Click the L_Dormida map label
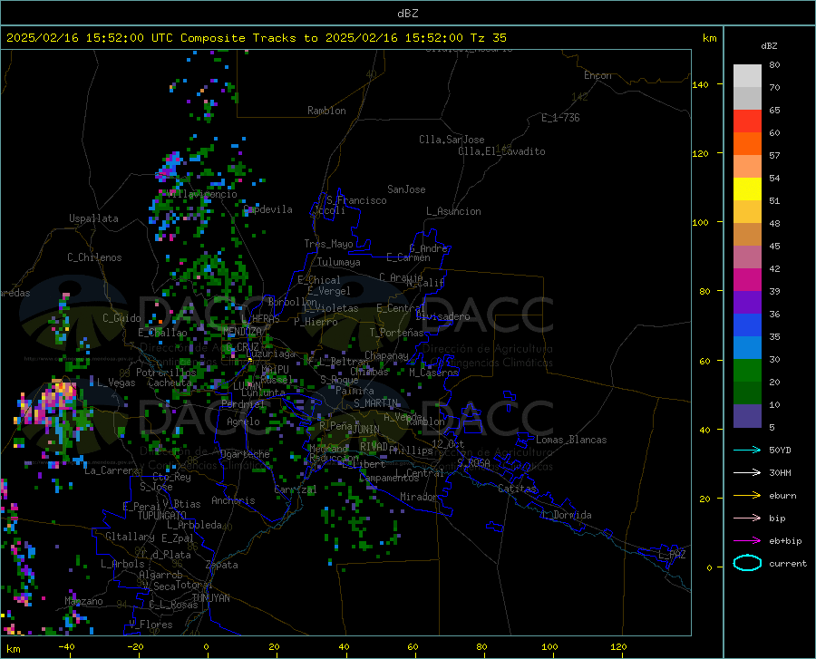 coord(566,515)
